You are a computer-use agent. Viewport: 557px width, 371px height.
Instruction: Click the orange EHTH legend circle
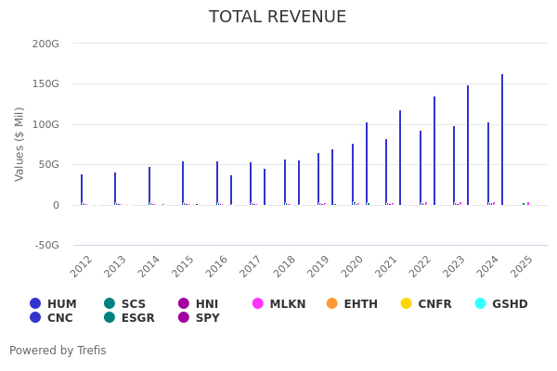(x=332, y=303)
